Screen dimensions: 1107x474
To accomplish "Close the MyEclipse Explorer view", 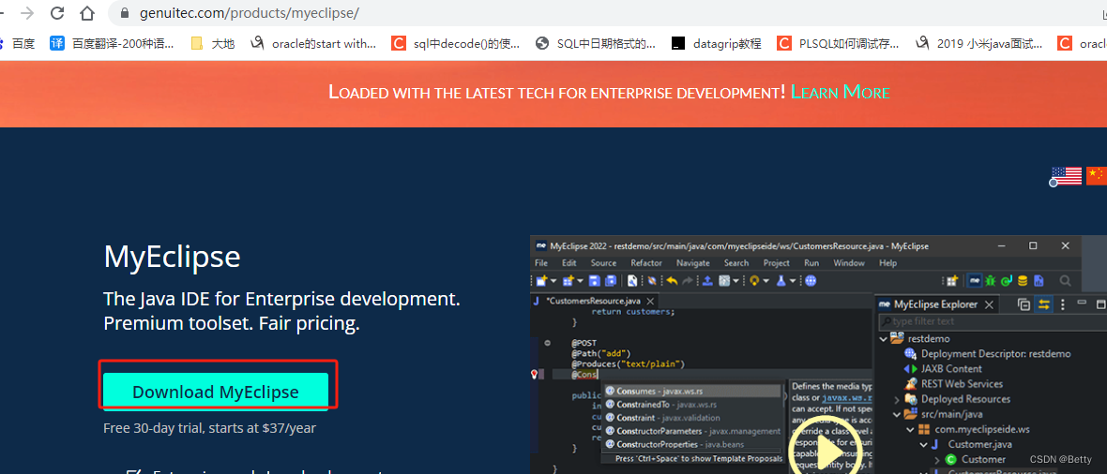I will coord(989,304).
